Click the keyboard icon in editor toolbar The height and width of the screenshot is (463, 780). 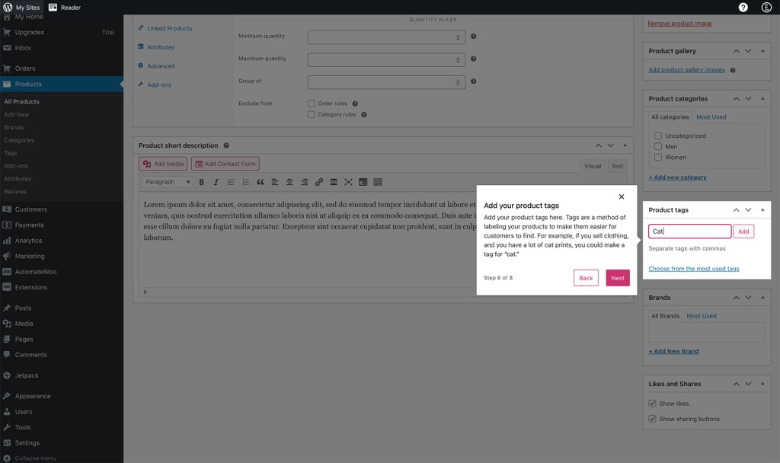378,182
